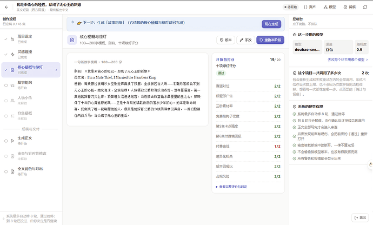Select the 全文润色与导出 step label
This screenshot has height=225, width=373.
30,169
